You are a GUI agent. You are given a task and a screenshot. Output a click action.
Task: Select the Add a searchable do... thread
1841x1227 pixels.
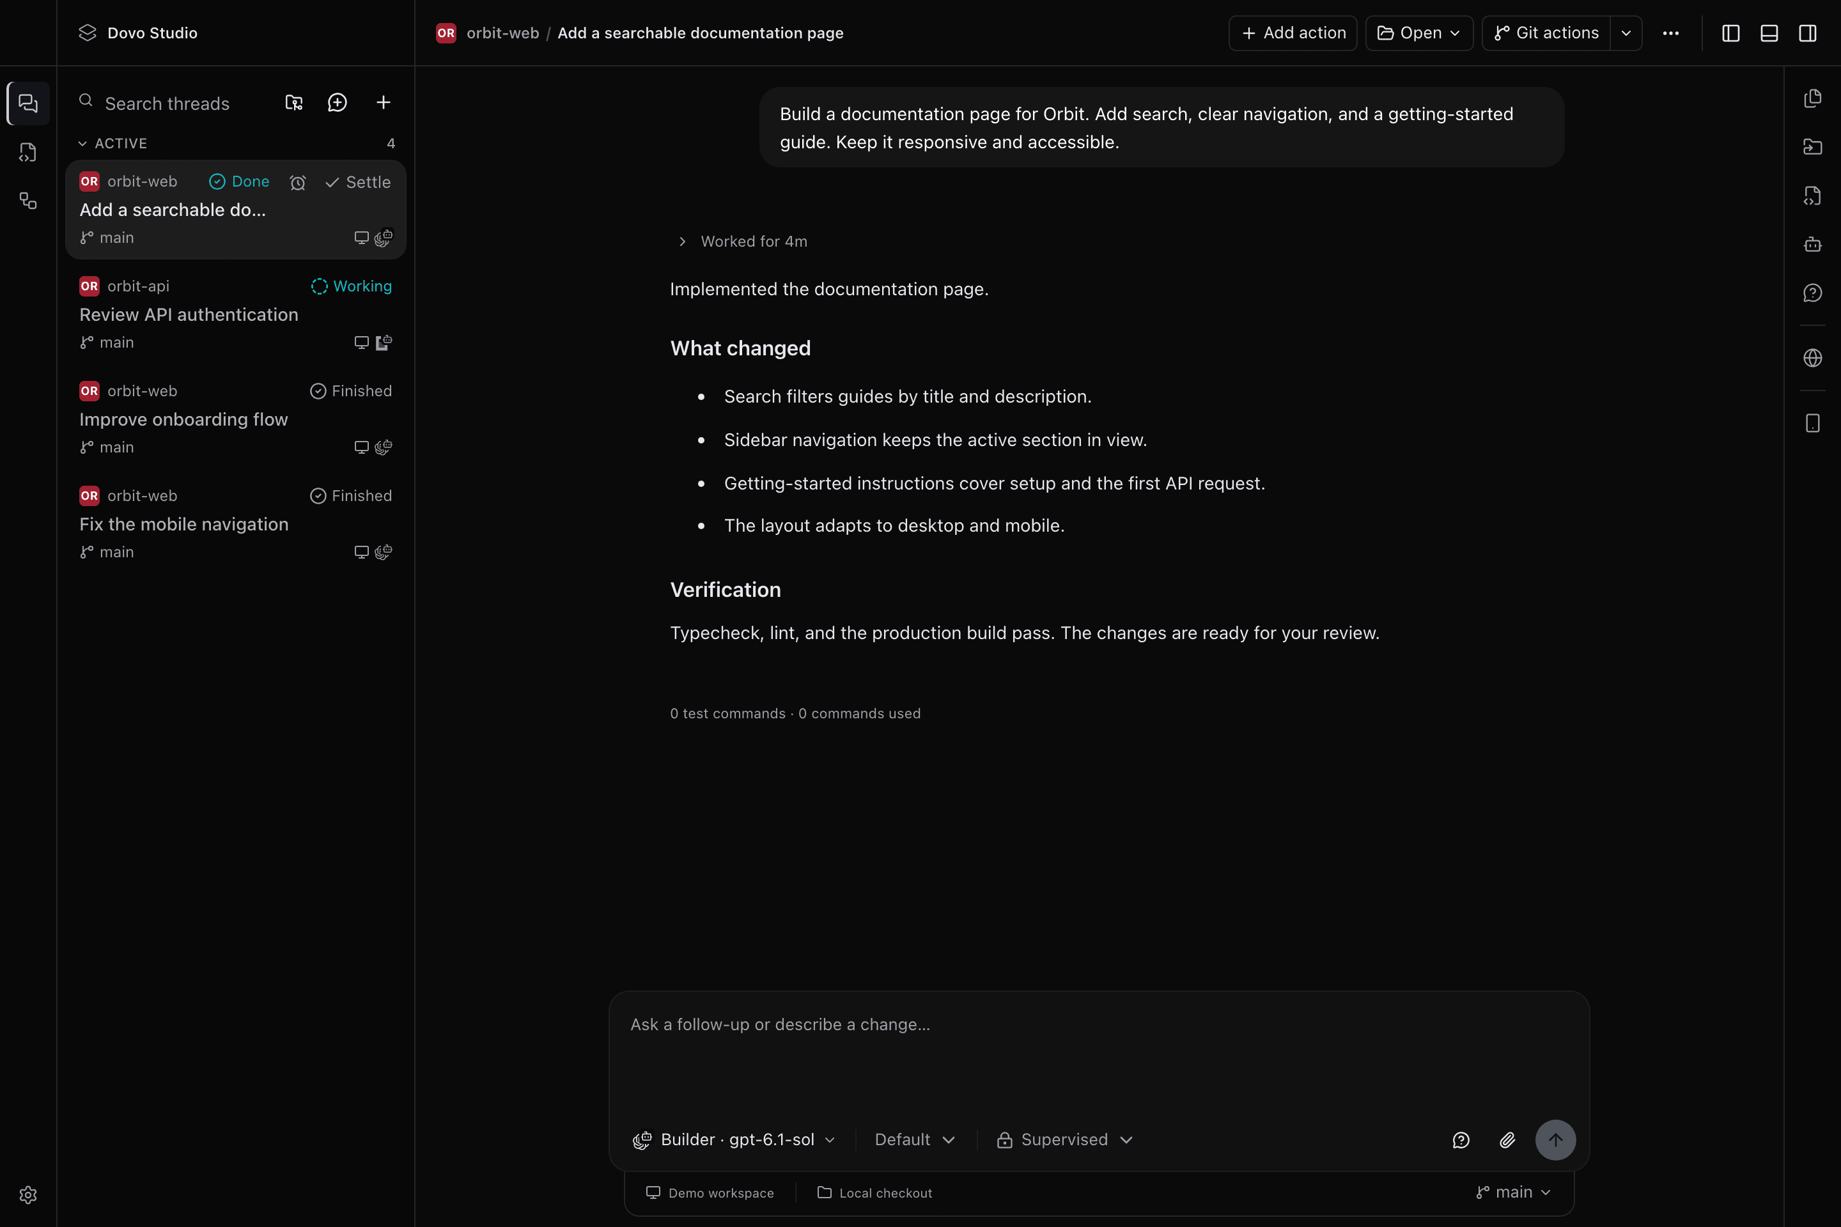(236, 210)
